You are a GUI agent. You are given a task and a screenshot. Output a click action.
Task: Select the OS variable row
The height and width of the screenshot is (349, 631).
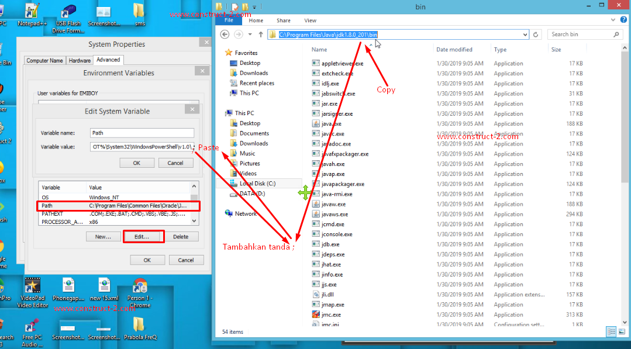(114, 198)
